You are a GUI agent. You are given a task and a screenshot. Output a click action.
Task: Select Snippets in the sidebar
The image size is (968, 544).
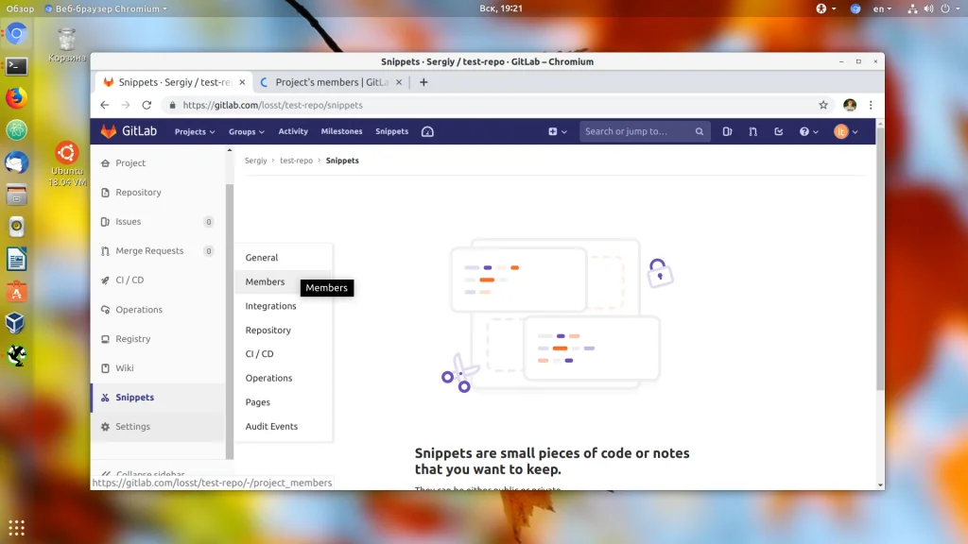158,398
